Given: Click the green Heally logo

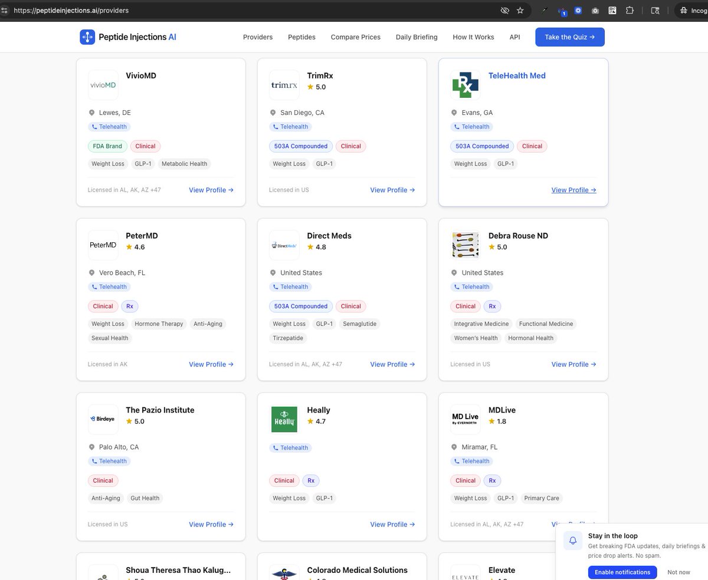Looking at the screenshot, I should (284, 419).
